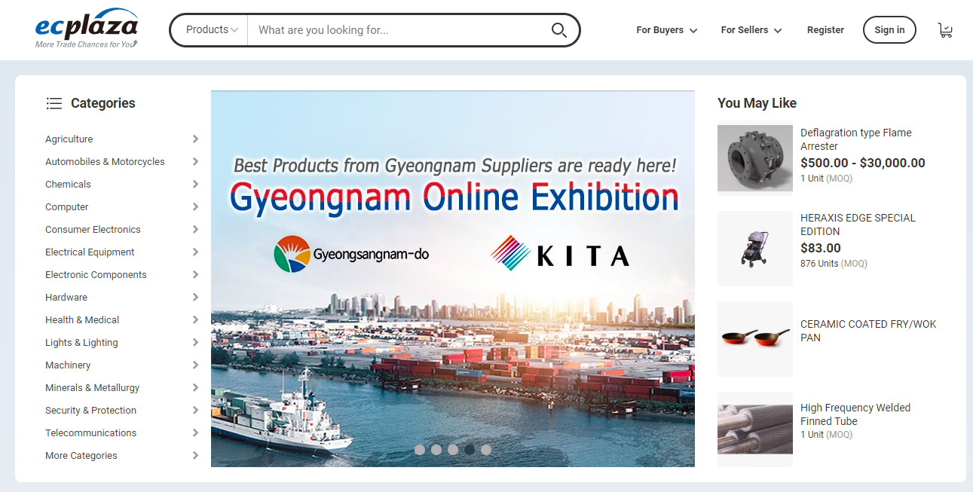Click the Categories list icon
The image size is (973, 492).
click(54, 103)
